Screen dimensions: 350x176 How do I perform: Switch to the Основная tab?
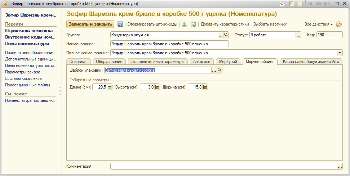78,62
